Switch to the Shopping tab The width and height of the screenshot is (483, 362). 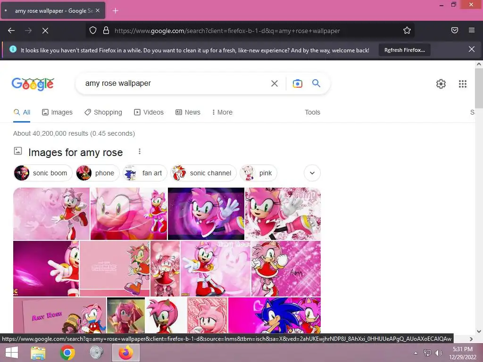click(103, 112)
